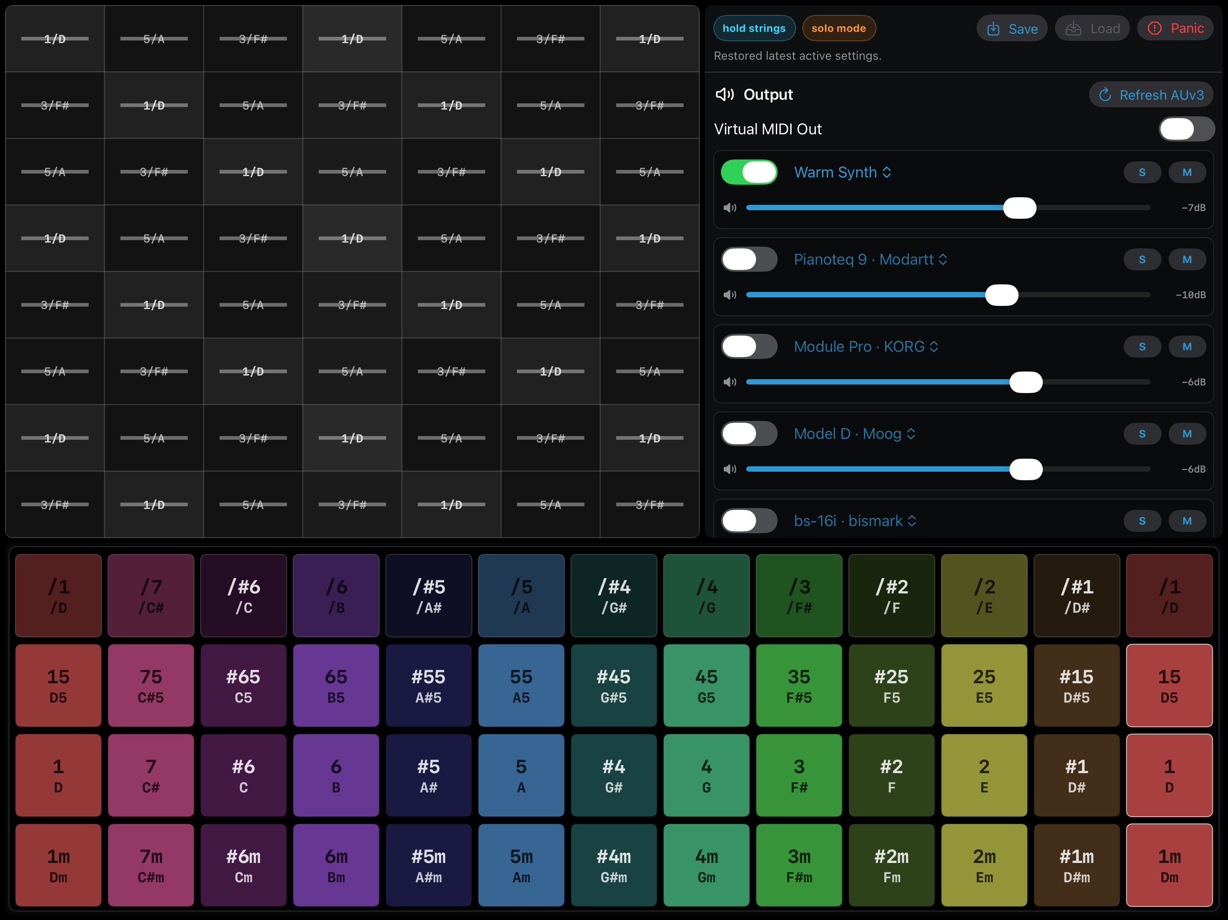Click the Refresh AUv3 circular arrow icon
The image size is (1228, 920).
pos(1105,95)
